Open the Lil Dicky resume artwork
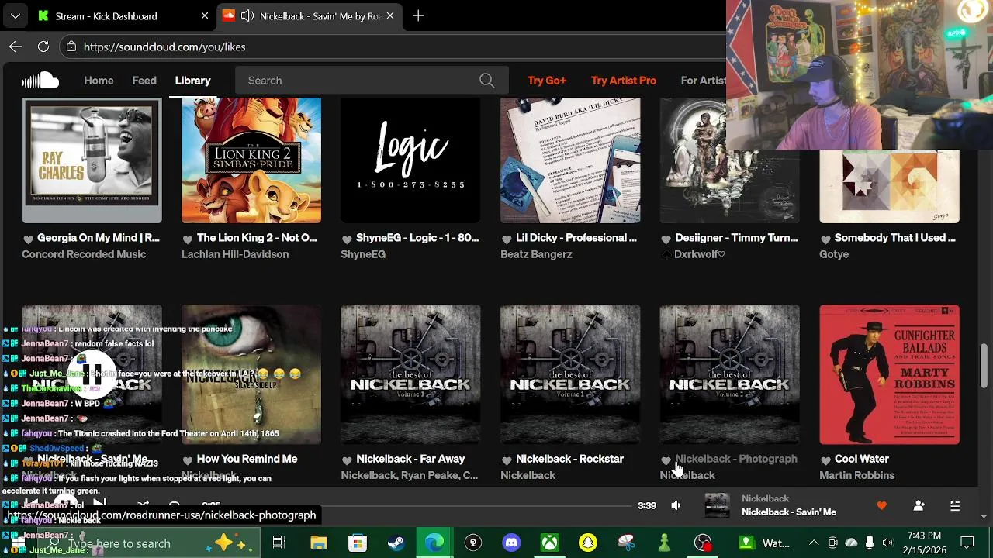Viewport: 993px width, 558px height. 570,160
